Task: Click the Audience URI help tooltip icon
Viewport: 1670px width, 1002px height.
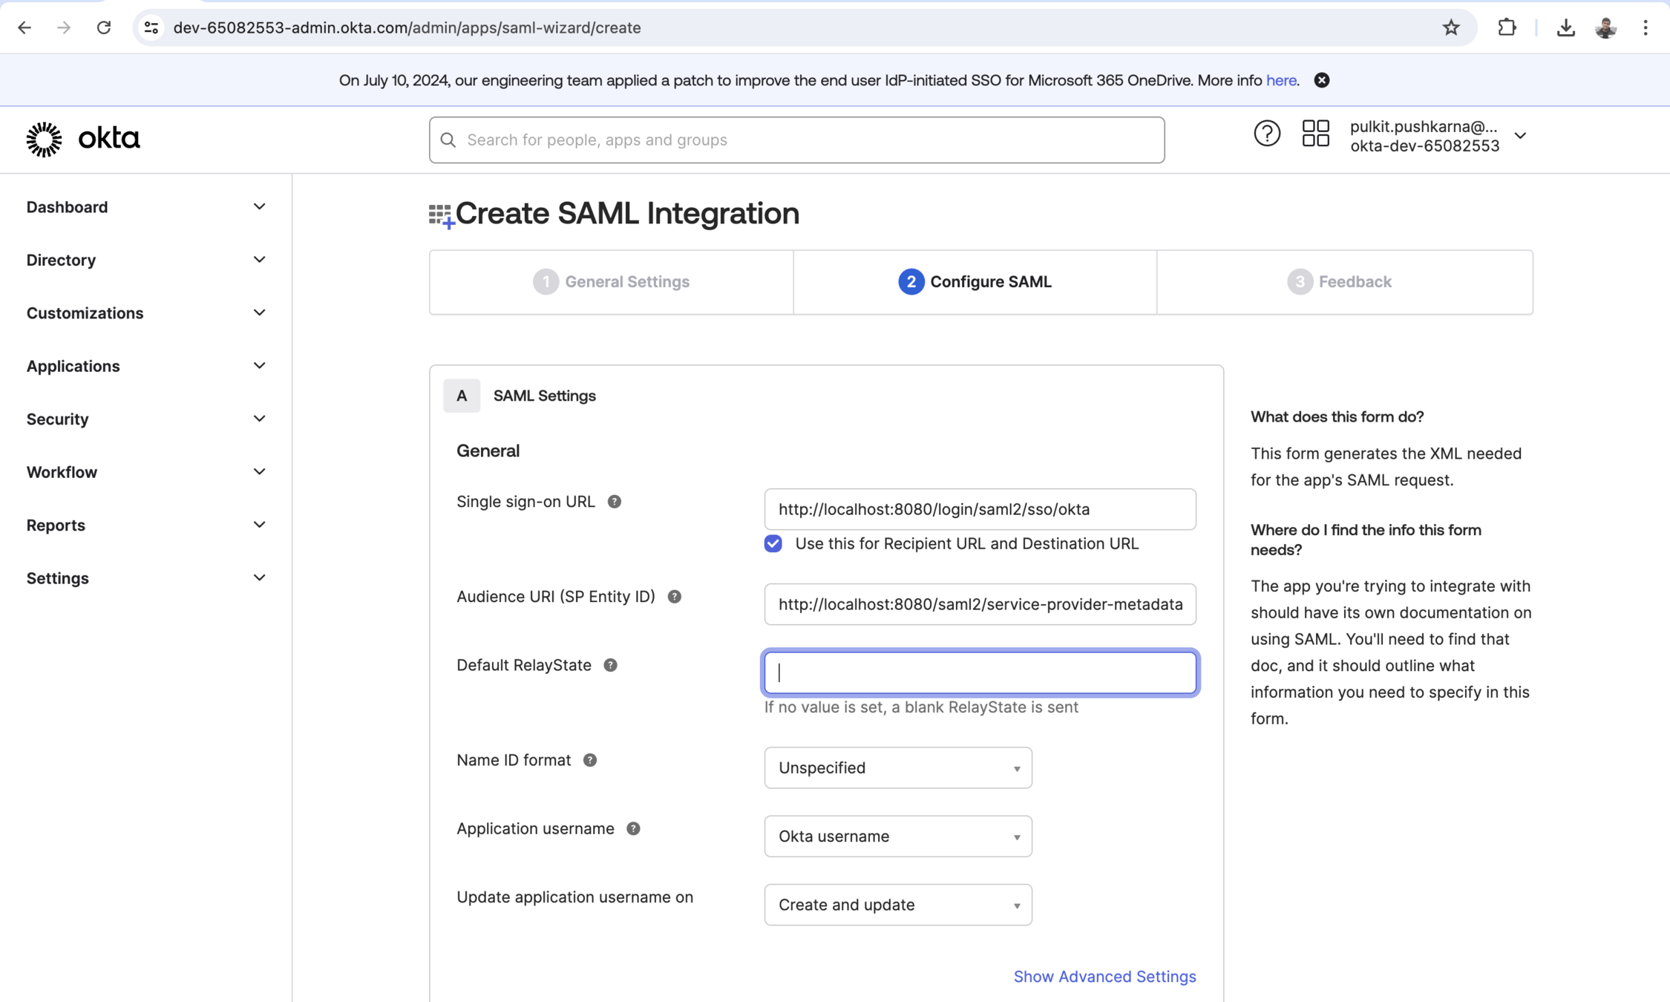Action: click(674, 597)
